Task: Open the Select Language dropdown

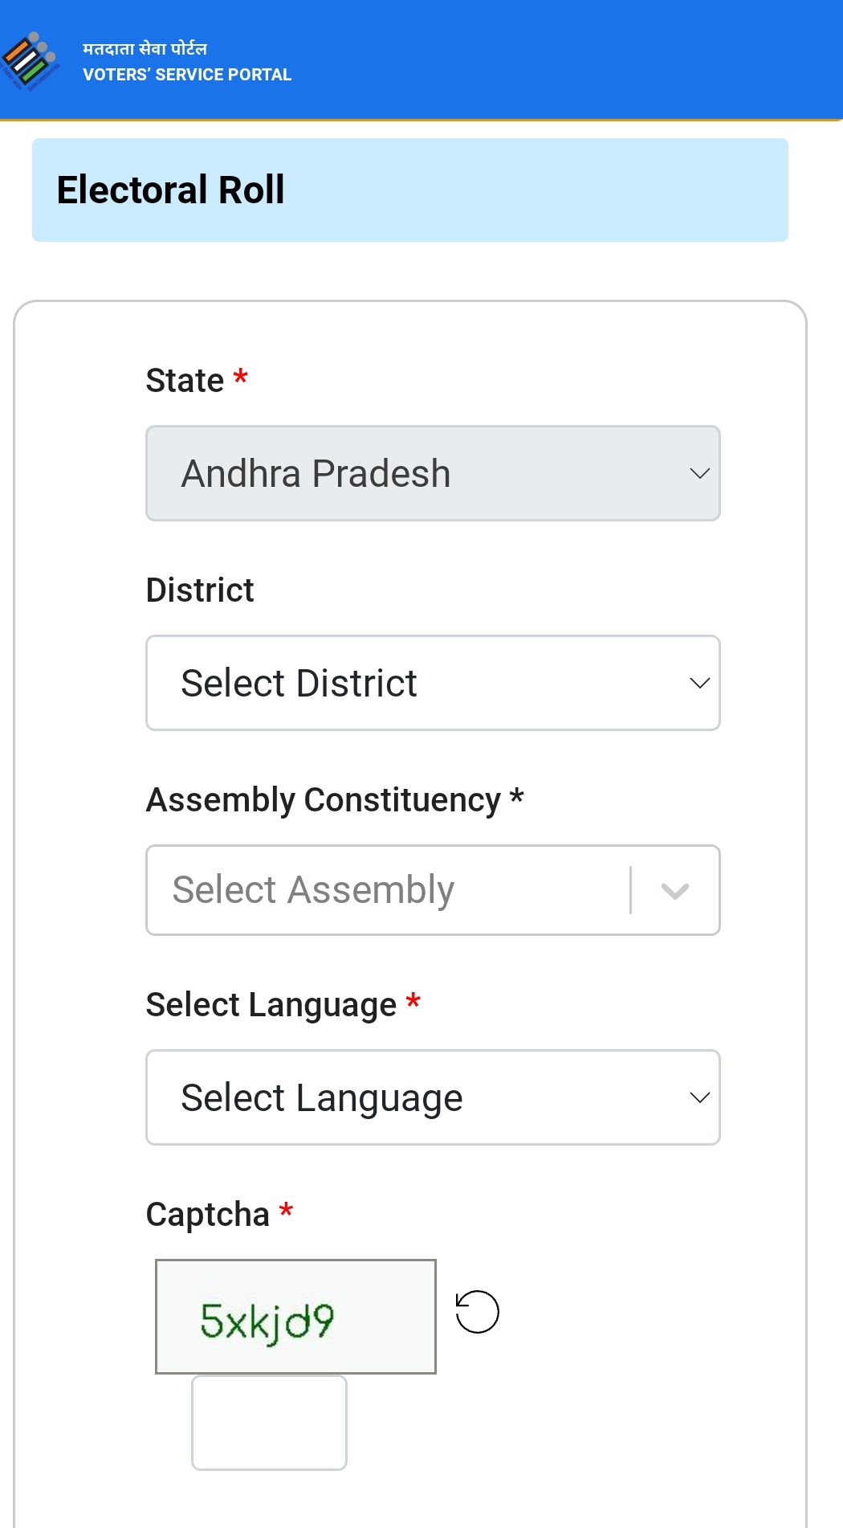Action: (434, 1097)
